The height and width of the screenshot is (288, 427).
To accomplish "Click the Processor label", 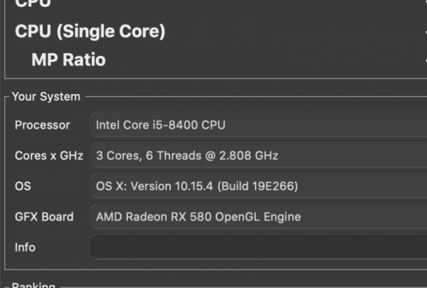I will click(42, 125).
